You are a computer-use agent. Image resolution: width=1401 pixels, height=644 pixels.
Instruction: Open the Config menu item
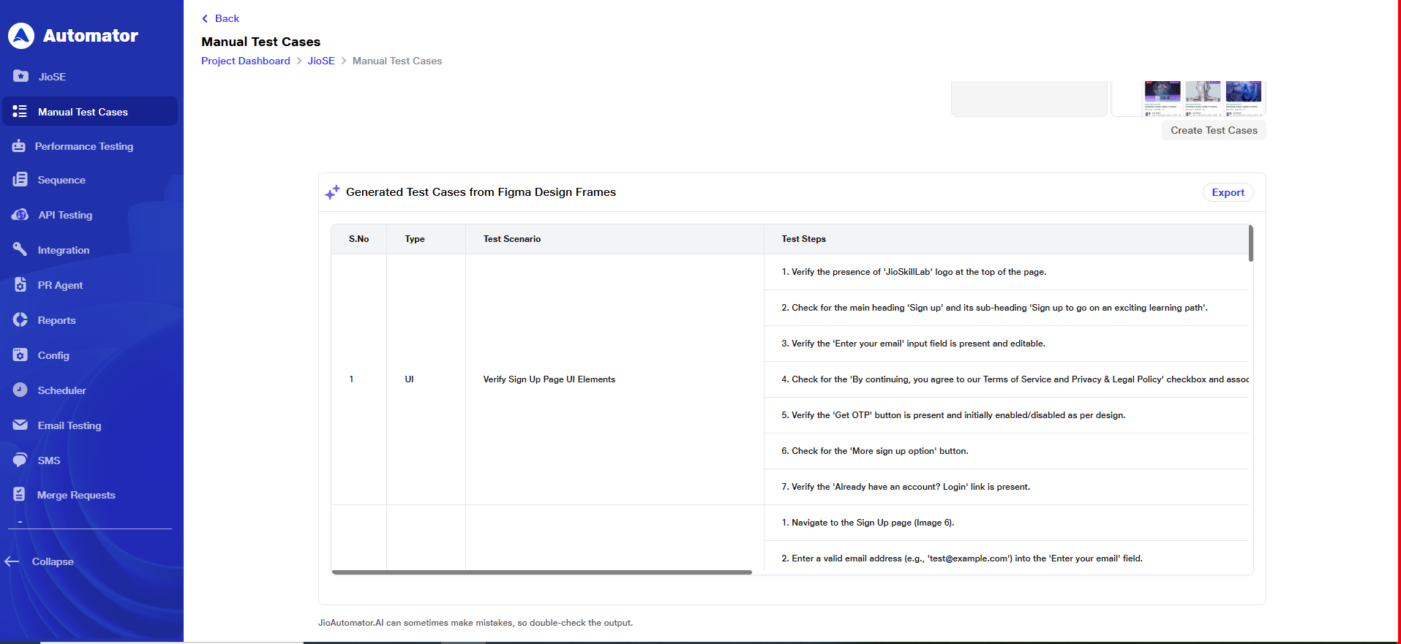click(x=53, y=355)
